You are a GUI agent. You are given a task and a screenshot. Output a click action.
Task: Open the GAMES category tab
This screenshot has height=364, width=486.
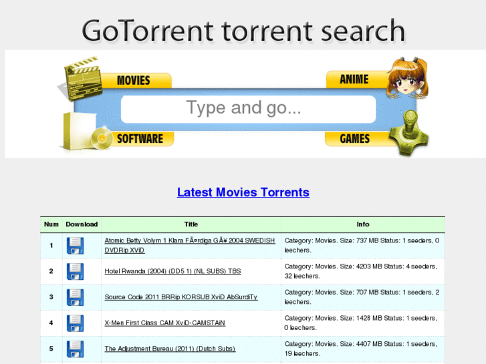356,139
